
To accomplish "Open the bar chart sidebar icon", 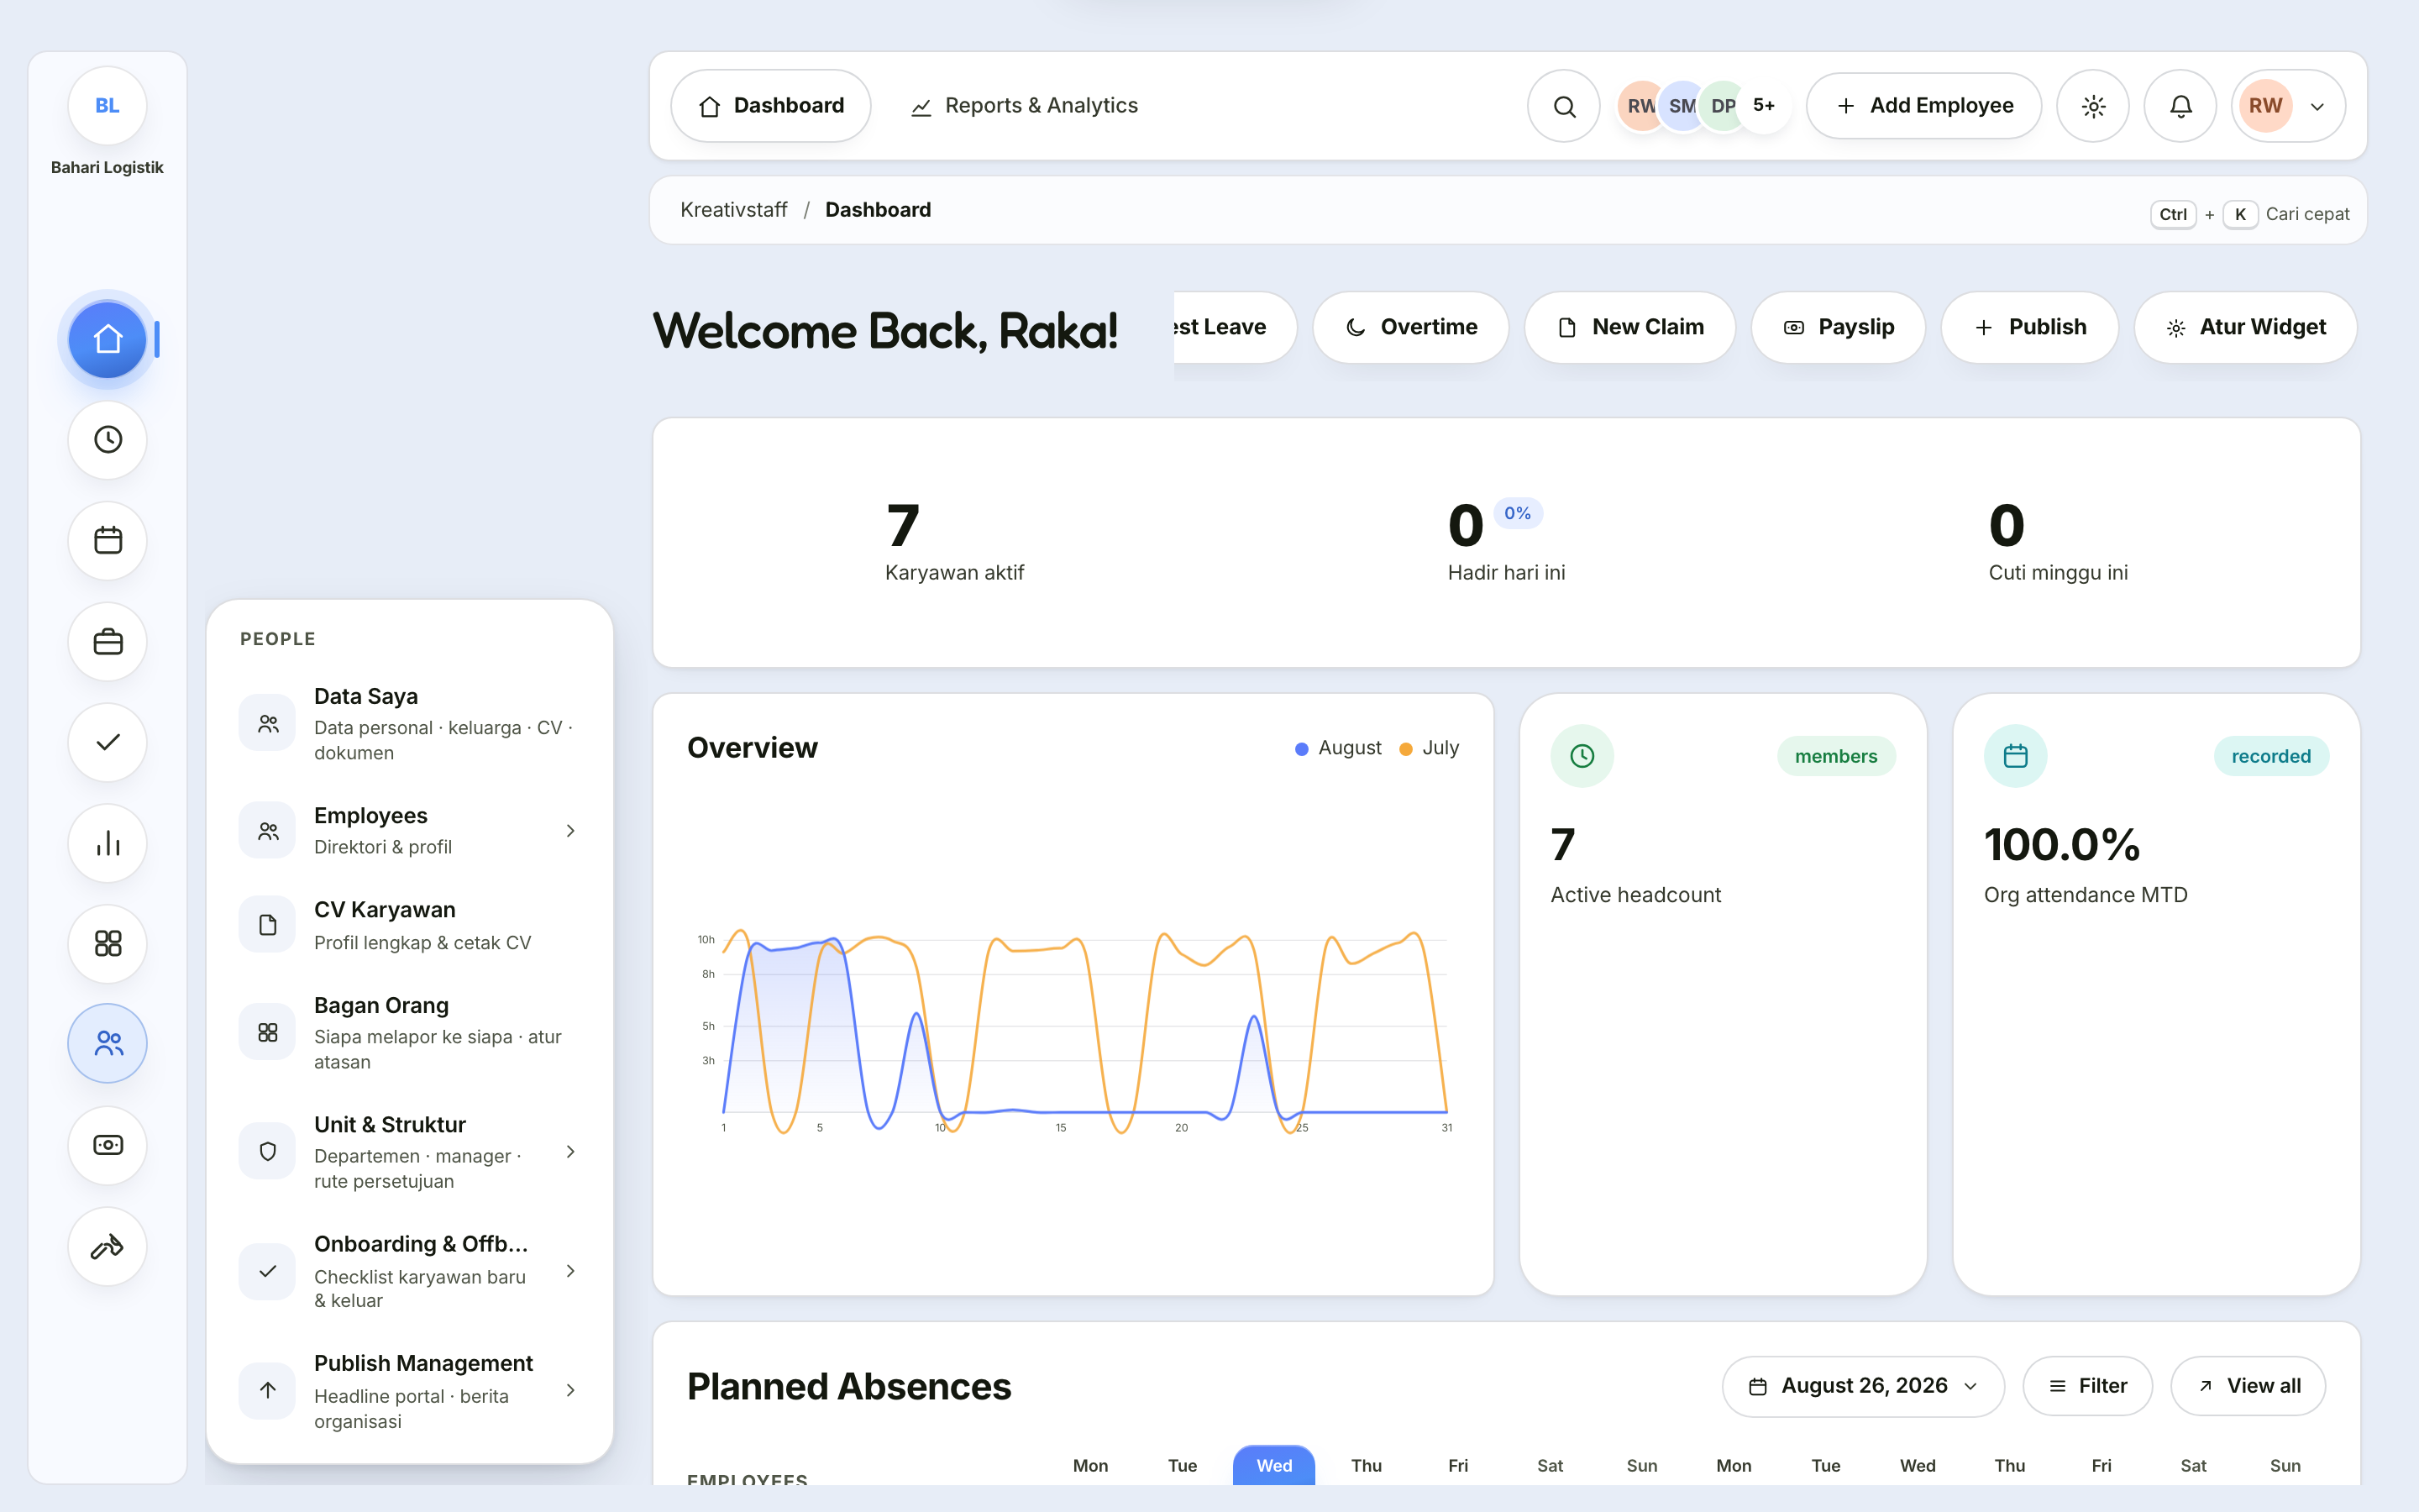I will [x=107, y=843].
